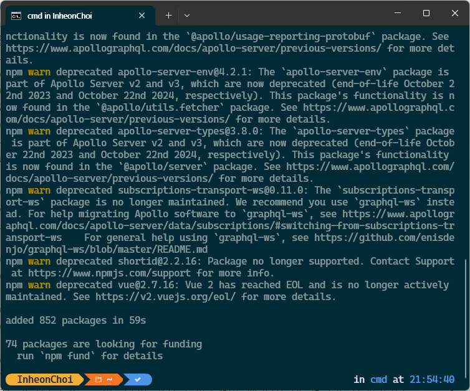Click '@apollo/usage-reporting-protobuf' package text
Screen dimensions: 470x391
coord(281,37)
